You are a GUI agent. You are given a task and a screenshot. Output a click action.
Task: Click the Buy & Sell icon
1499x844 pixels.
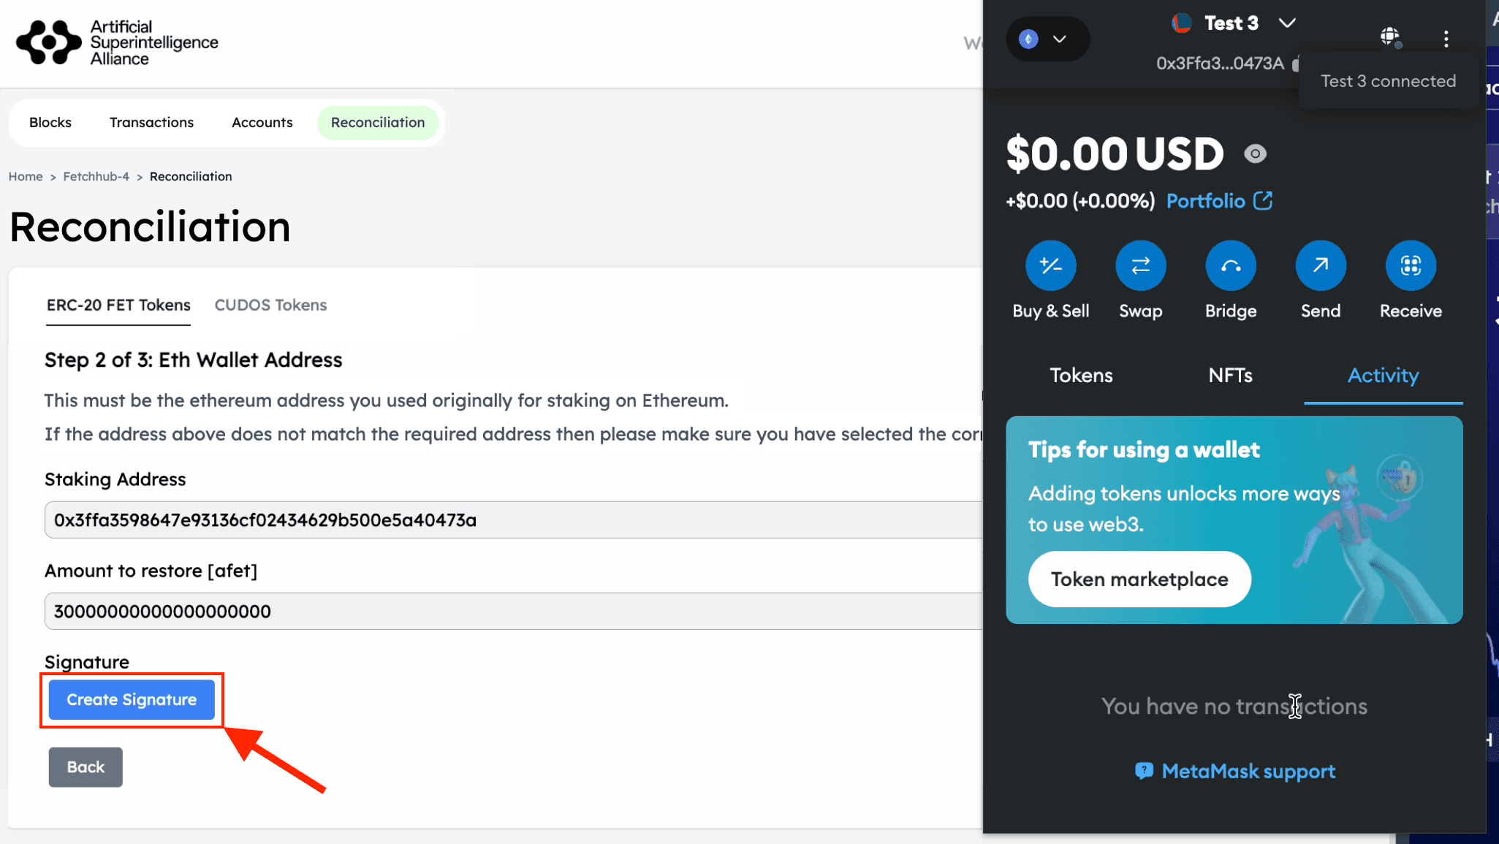pyautogui.click(x=1050, y=265)
